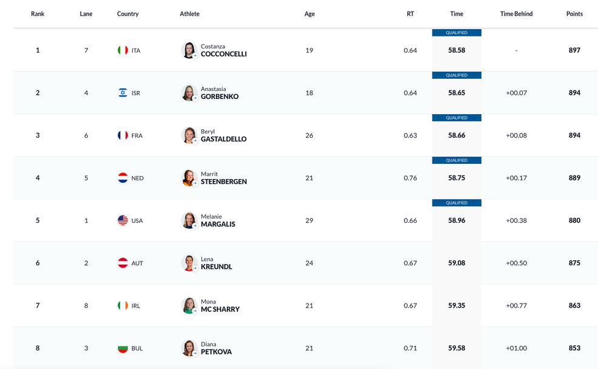Click the Points column header
598x369 pixels.
coord(574,14)
